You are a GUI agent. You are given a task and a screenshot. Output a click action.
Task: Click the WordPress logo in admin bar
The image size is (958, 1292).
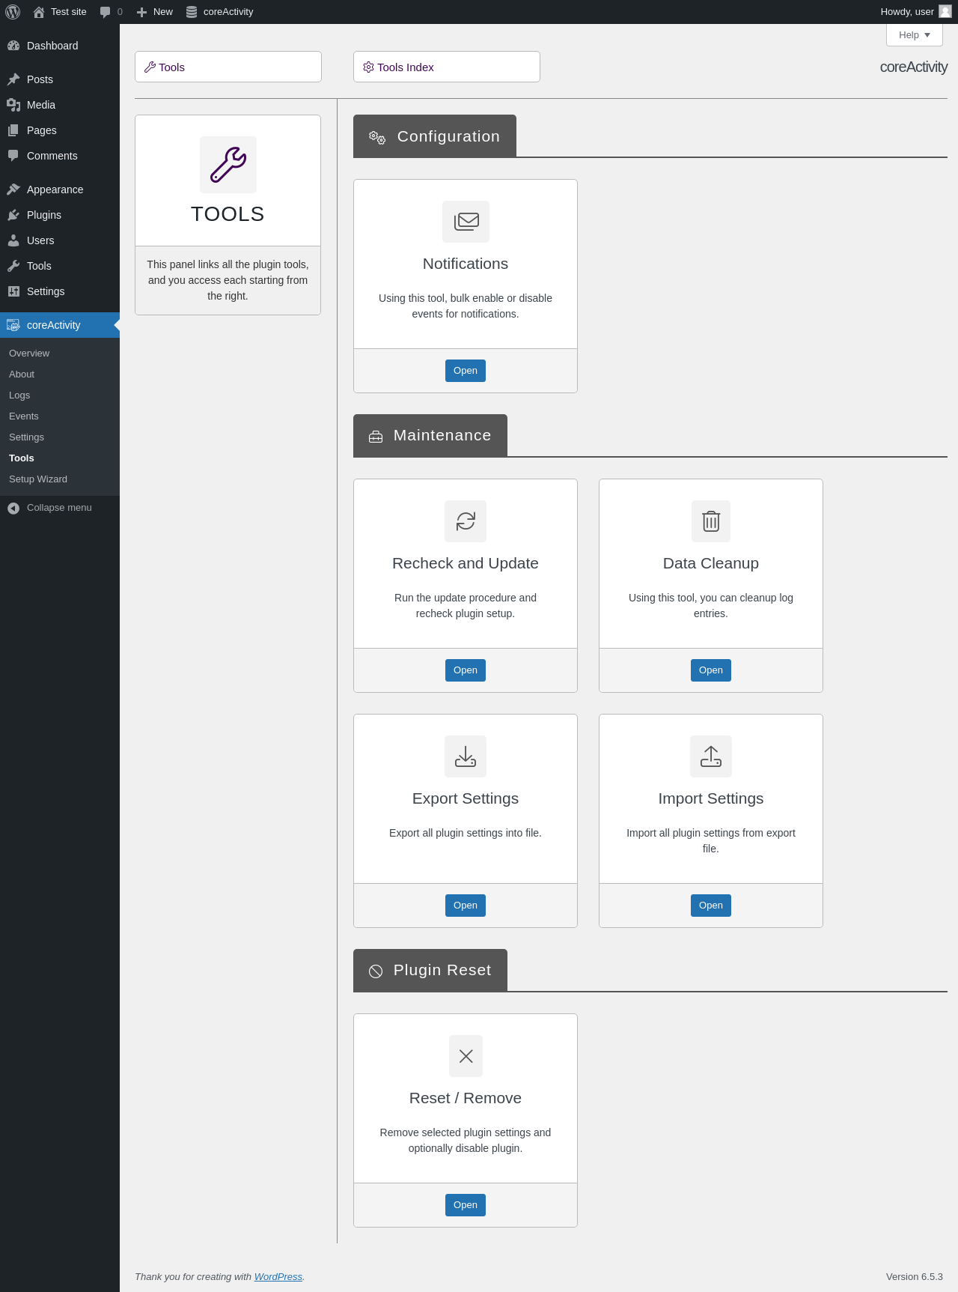13,12
